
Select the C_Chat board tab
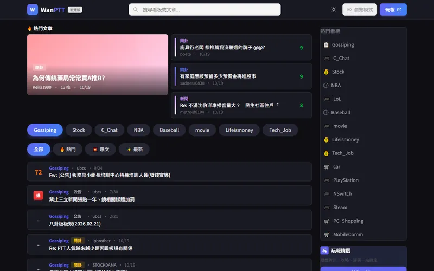110,130
